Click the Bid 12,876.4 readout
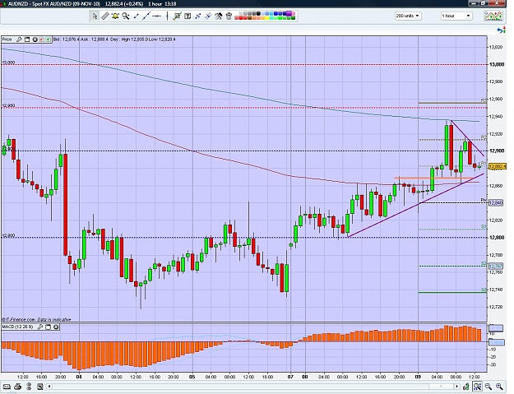This screenshot has width=514, height=394. 67,39
